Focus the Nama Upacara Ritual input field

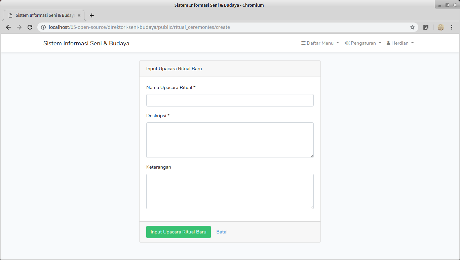pos(230,100)
